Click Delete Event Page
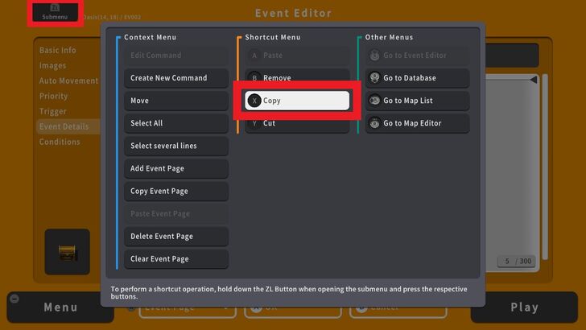The image size is (586, 330). (x=175, y=237)
